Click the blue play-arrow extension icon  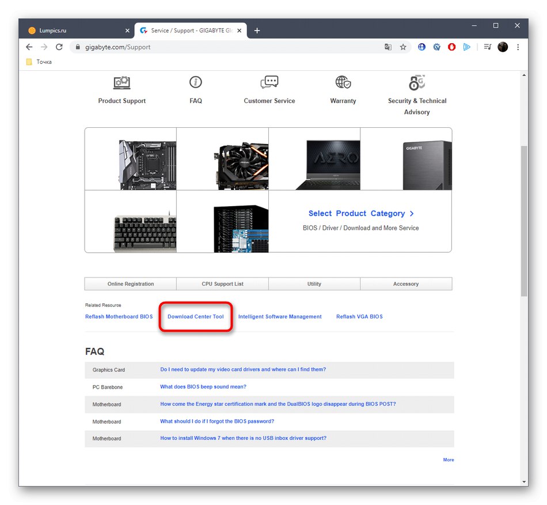pos(467,47)
